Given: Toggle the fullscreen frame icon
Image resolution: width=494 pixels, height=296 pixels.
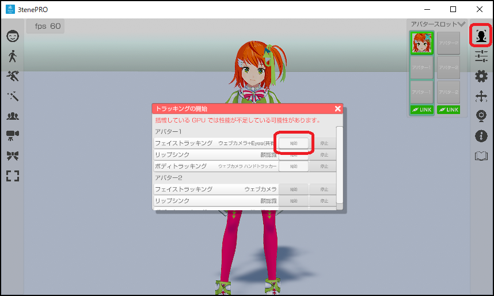Looking at the screenshot, I should (x=13, y=176).
